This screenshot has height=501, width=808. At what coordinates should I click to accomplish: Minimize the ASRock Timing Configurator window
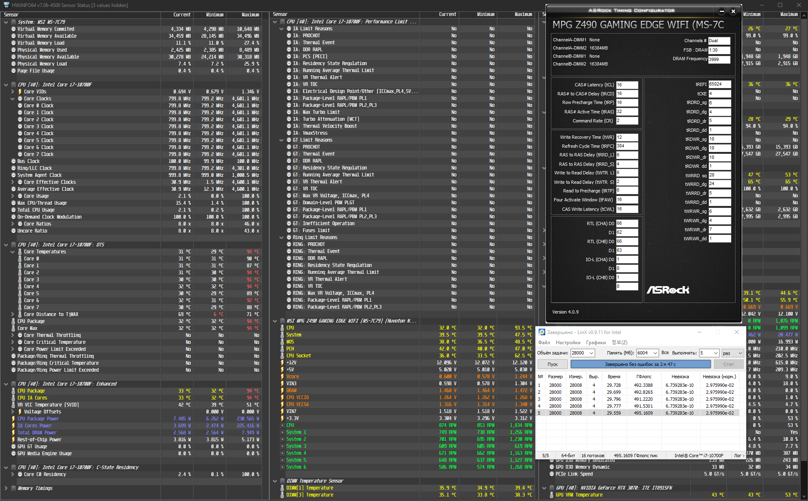pos(722,11)
